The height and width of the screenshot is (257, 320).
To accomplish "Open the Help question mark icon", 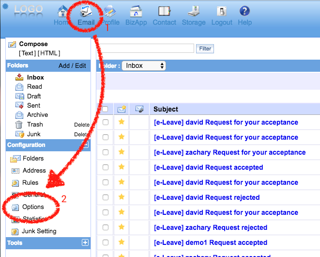I will pos(245,12).
